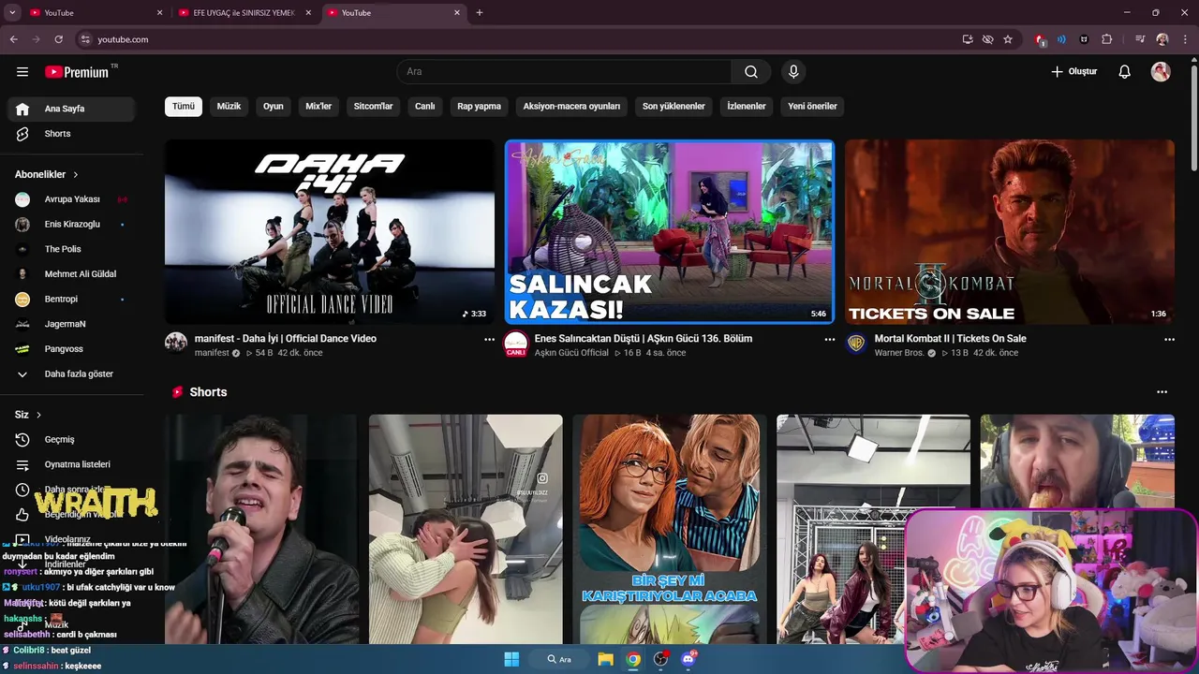The image size is (1199, 674).
Task: Click the browser back arrow
Action: pyautogui.click(x=14, y=39)
